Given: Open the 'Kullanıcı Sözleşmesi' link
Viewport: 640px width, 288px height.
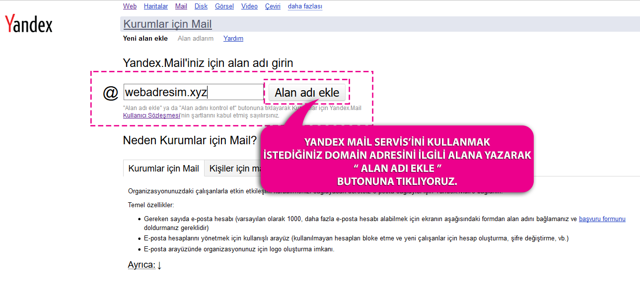Looking at the screenshot, I should tap(151, 115).
